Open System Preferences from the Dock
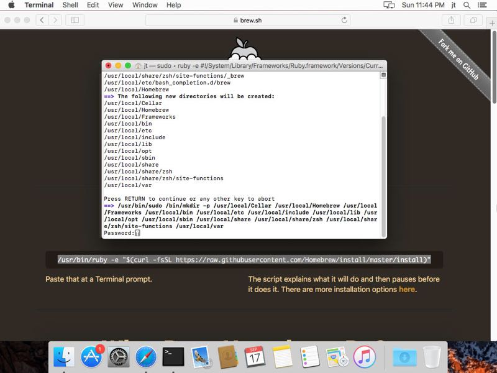The width and height of the screenshot is (497, 373). coord(119,357)
